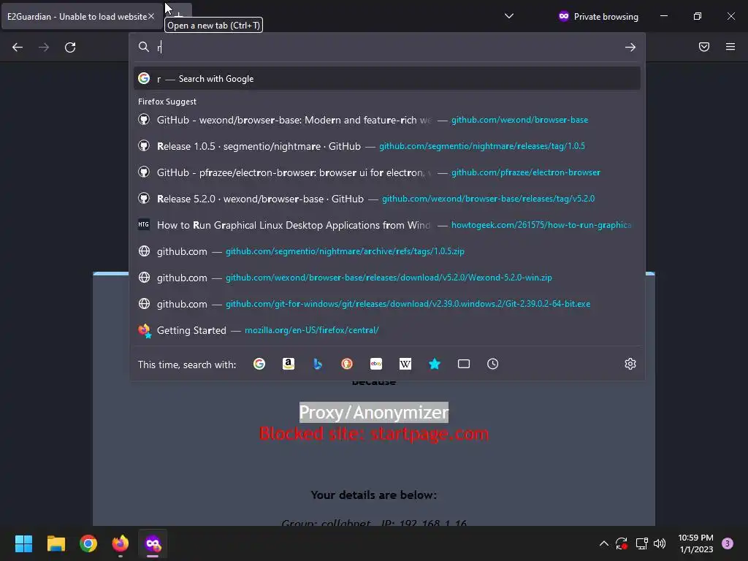This screenshot has width=748, height=561.
Task: Click the magnifier icon in address bar
Action: click(144, 47)
